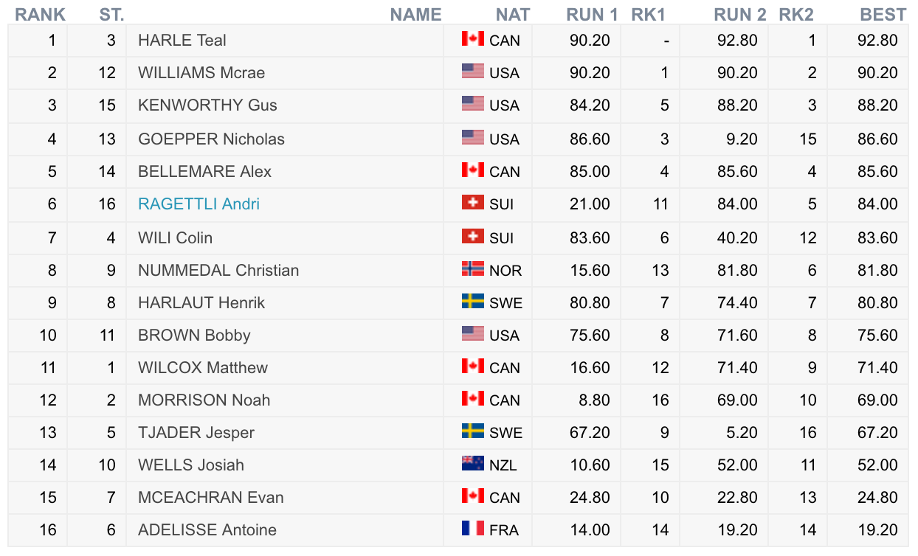Click HARLE Teal best score 92.80
Image resolution: width=918 pixels, height=556 pixels.
coord(877,41)
